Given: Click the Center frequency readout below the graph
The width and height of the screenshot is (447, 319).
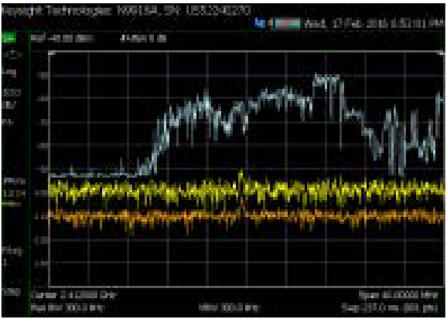Looking at the screenshot, I should pyautogui.click(x=73, y=295).
